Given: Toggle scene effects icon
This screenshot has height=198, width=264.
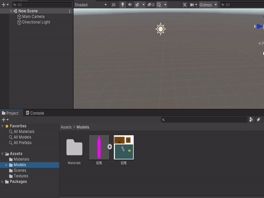Looking at the screenshot, I should pos(137,5).
